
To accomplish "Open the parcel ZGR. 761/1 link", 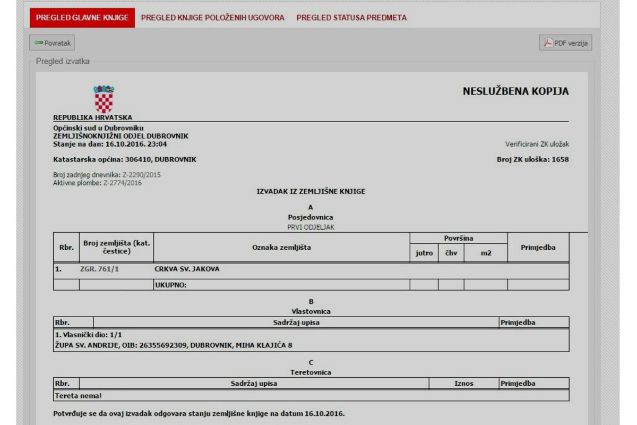I will pyautogui.click(x=99, y=269).
